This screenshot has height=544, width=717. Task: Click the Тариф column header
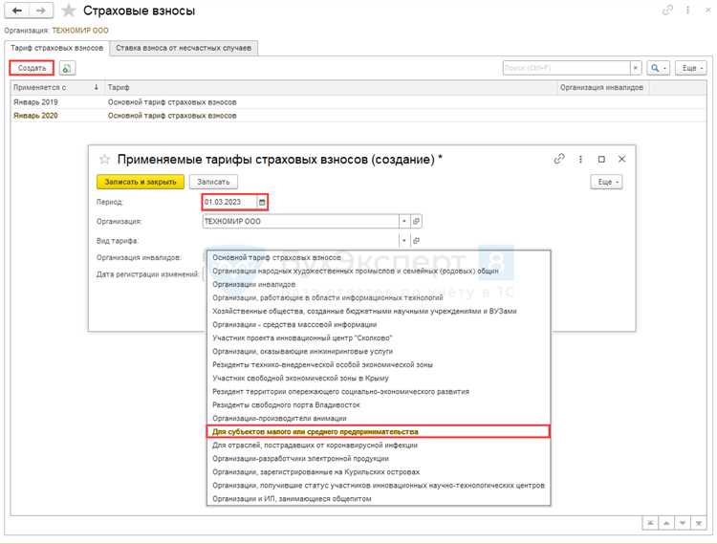pos(330,87)
